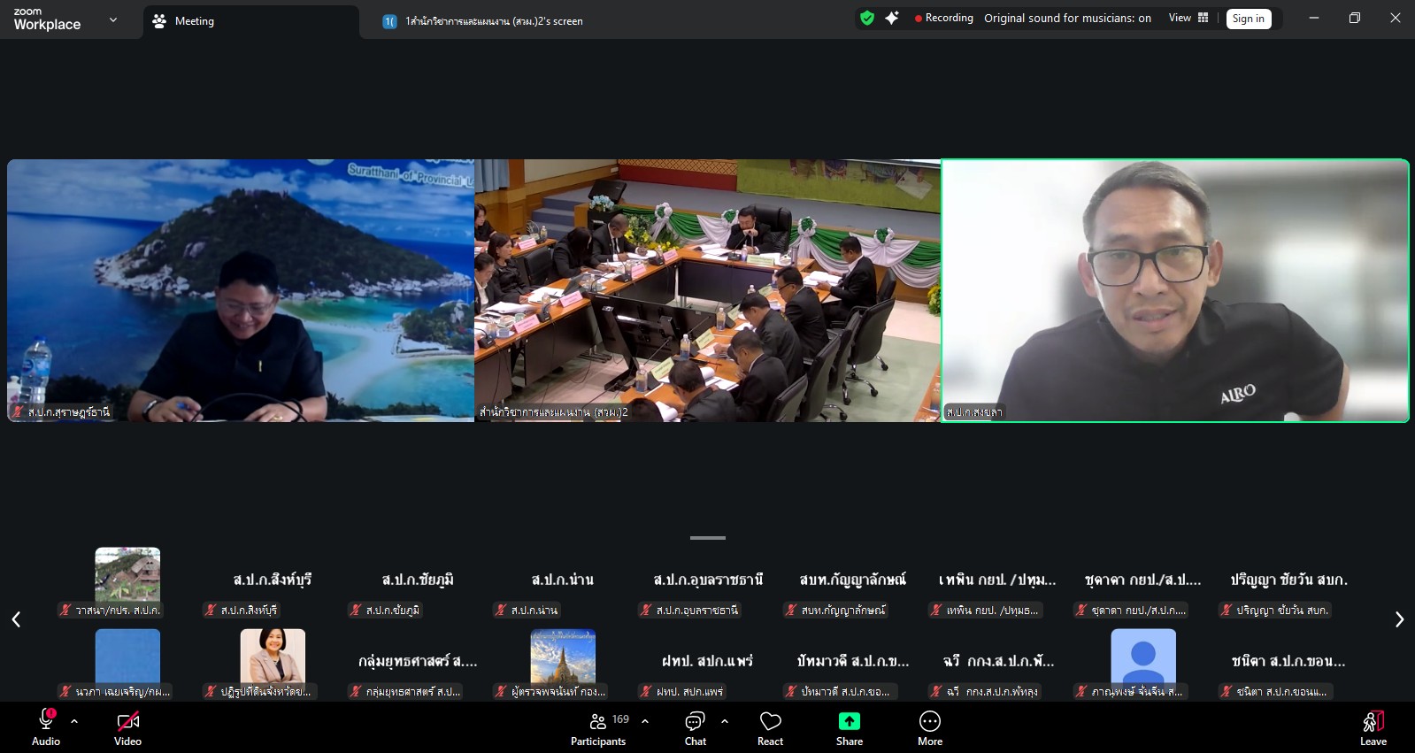Viewport: 1415px width, 753px height.
Task: Open the Chat panel
Action: click(x=696, y=728)
